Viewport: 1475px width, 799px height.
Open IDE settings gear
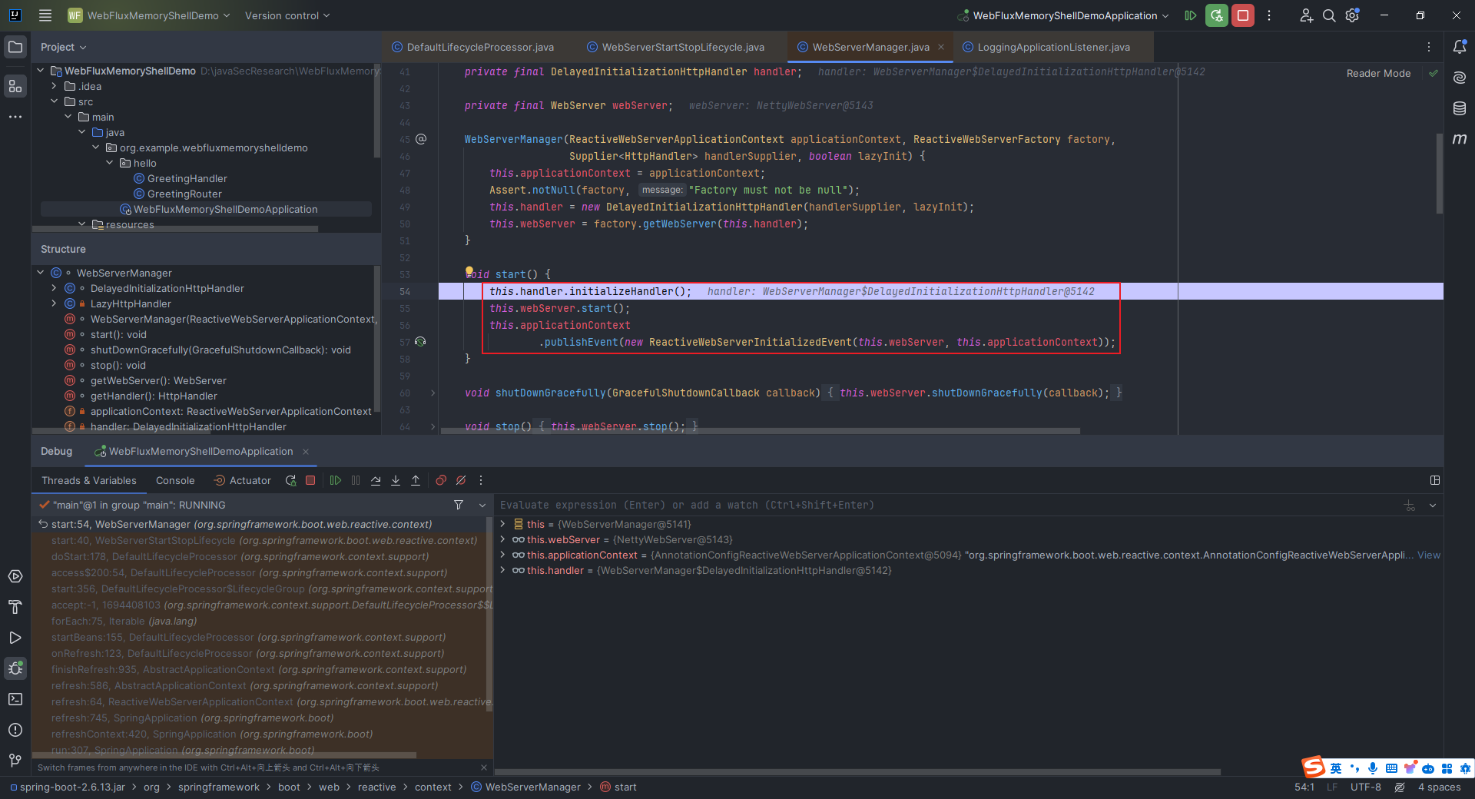1353,15
